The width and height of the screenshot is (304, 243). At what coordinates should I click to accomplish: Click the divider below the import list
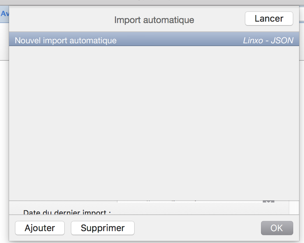pos(154,201)
